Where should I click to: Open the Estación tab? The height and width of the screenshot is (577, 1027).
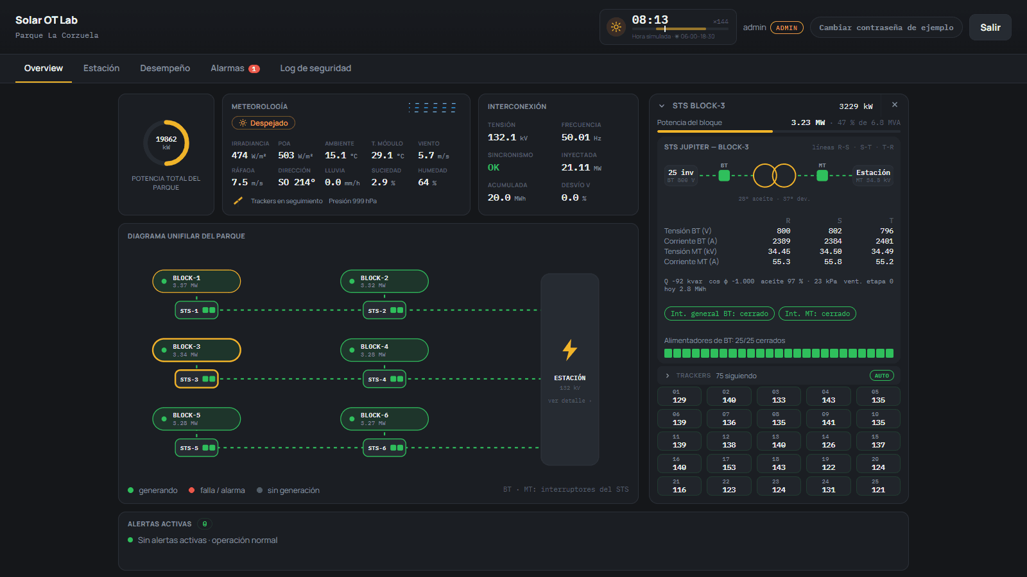click(x=101, y=69)
